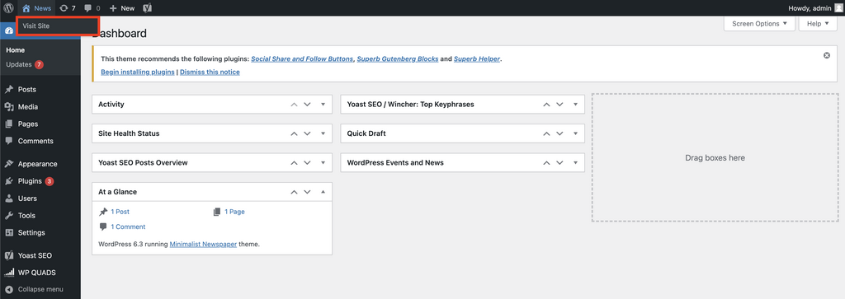Image resolution: width=845 pixels, height=299 pixels.
Task: Open the 1 Post link
Action: [120, 212]
